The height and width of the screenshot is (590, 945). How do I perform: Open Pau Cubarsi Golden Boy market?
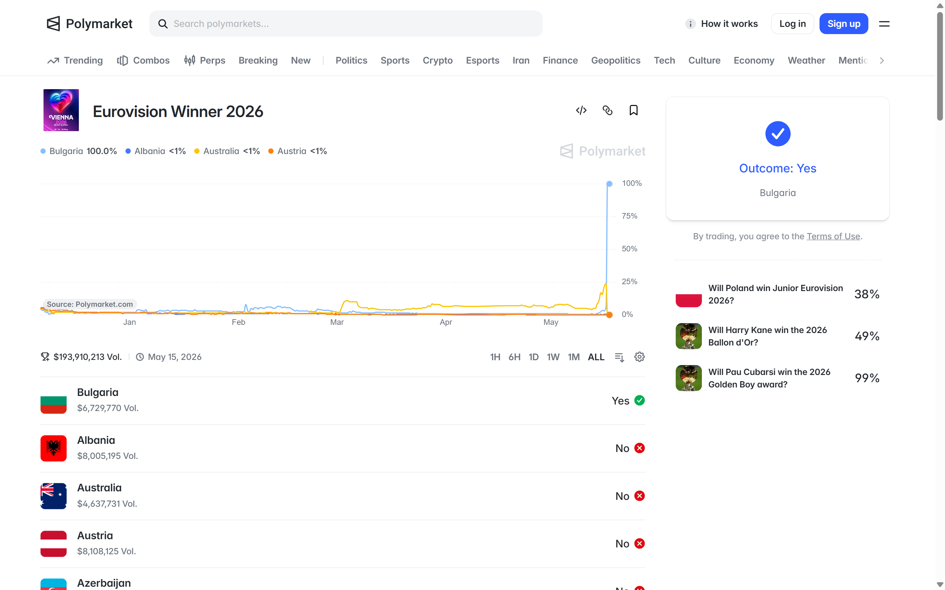777,378
